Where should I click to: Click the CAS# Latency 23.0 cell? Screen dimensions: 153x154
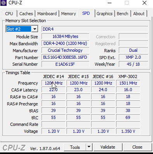[79, 90]
